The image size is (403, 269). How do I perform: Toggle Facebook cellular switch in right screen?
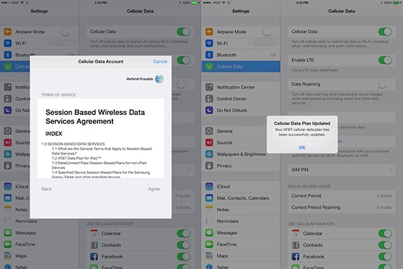(x=385, y=257)
